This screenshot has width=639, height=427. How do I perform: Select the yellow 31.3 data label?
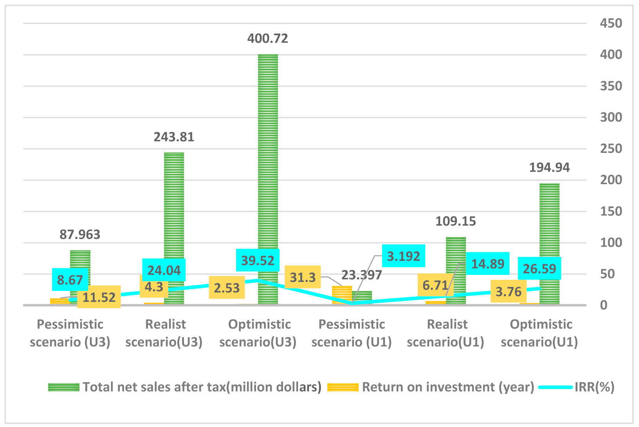point(303,277)
